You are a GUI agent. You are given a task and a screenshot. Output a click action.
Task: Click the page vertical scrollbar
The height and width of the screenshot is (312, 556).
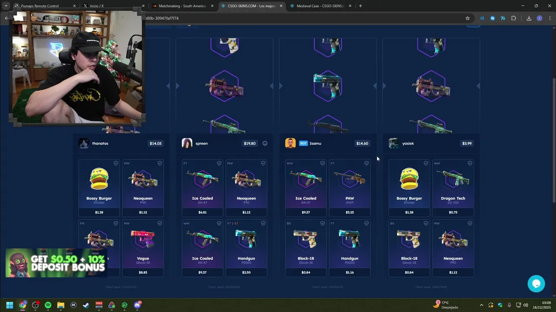click(553, 141)
